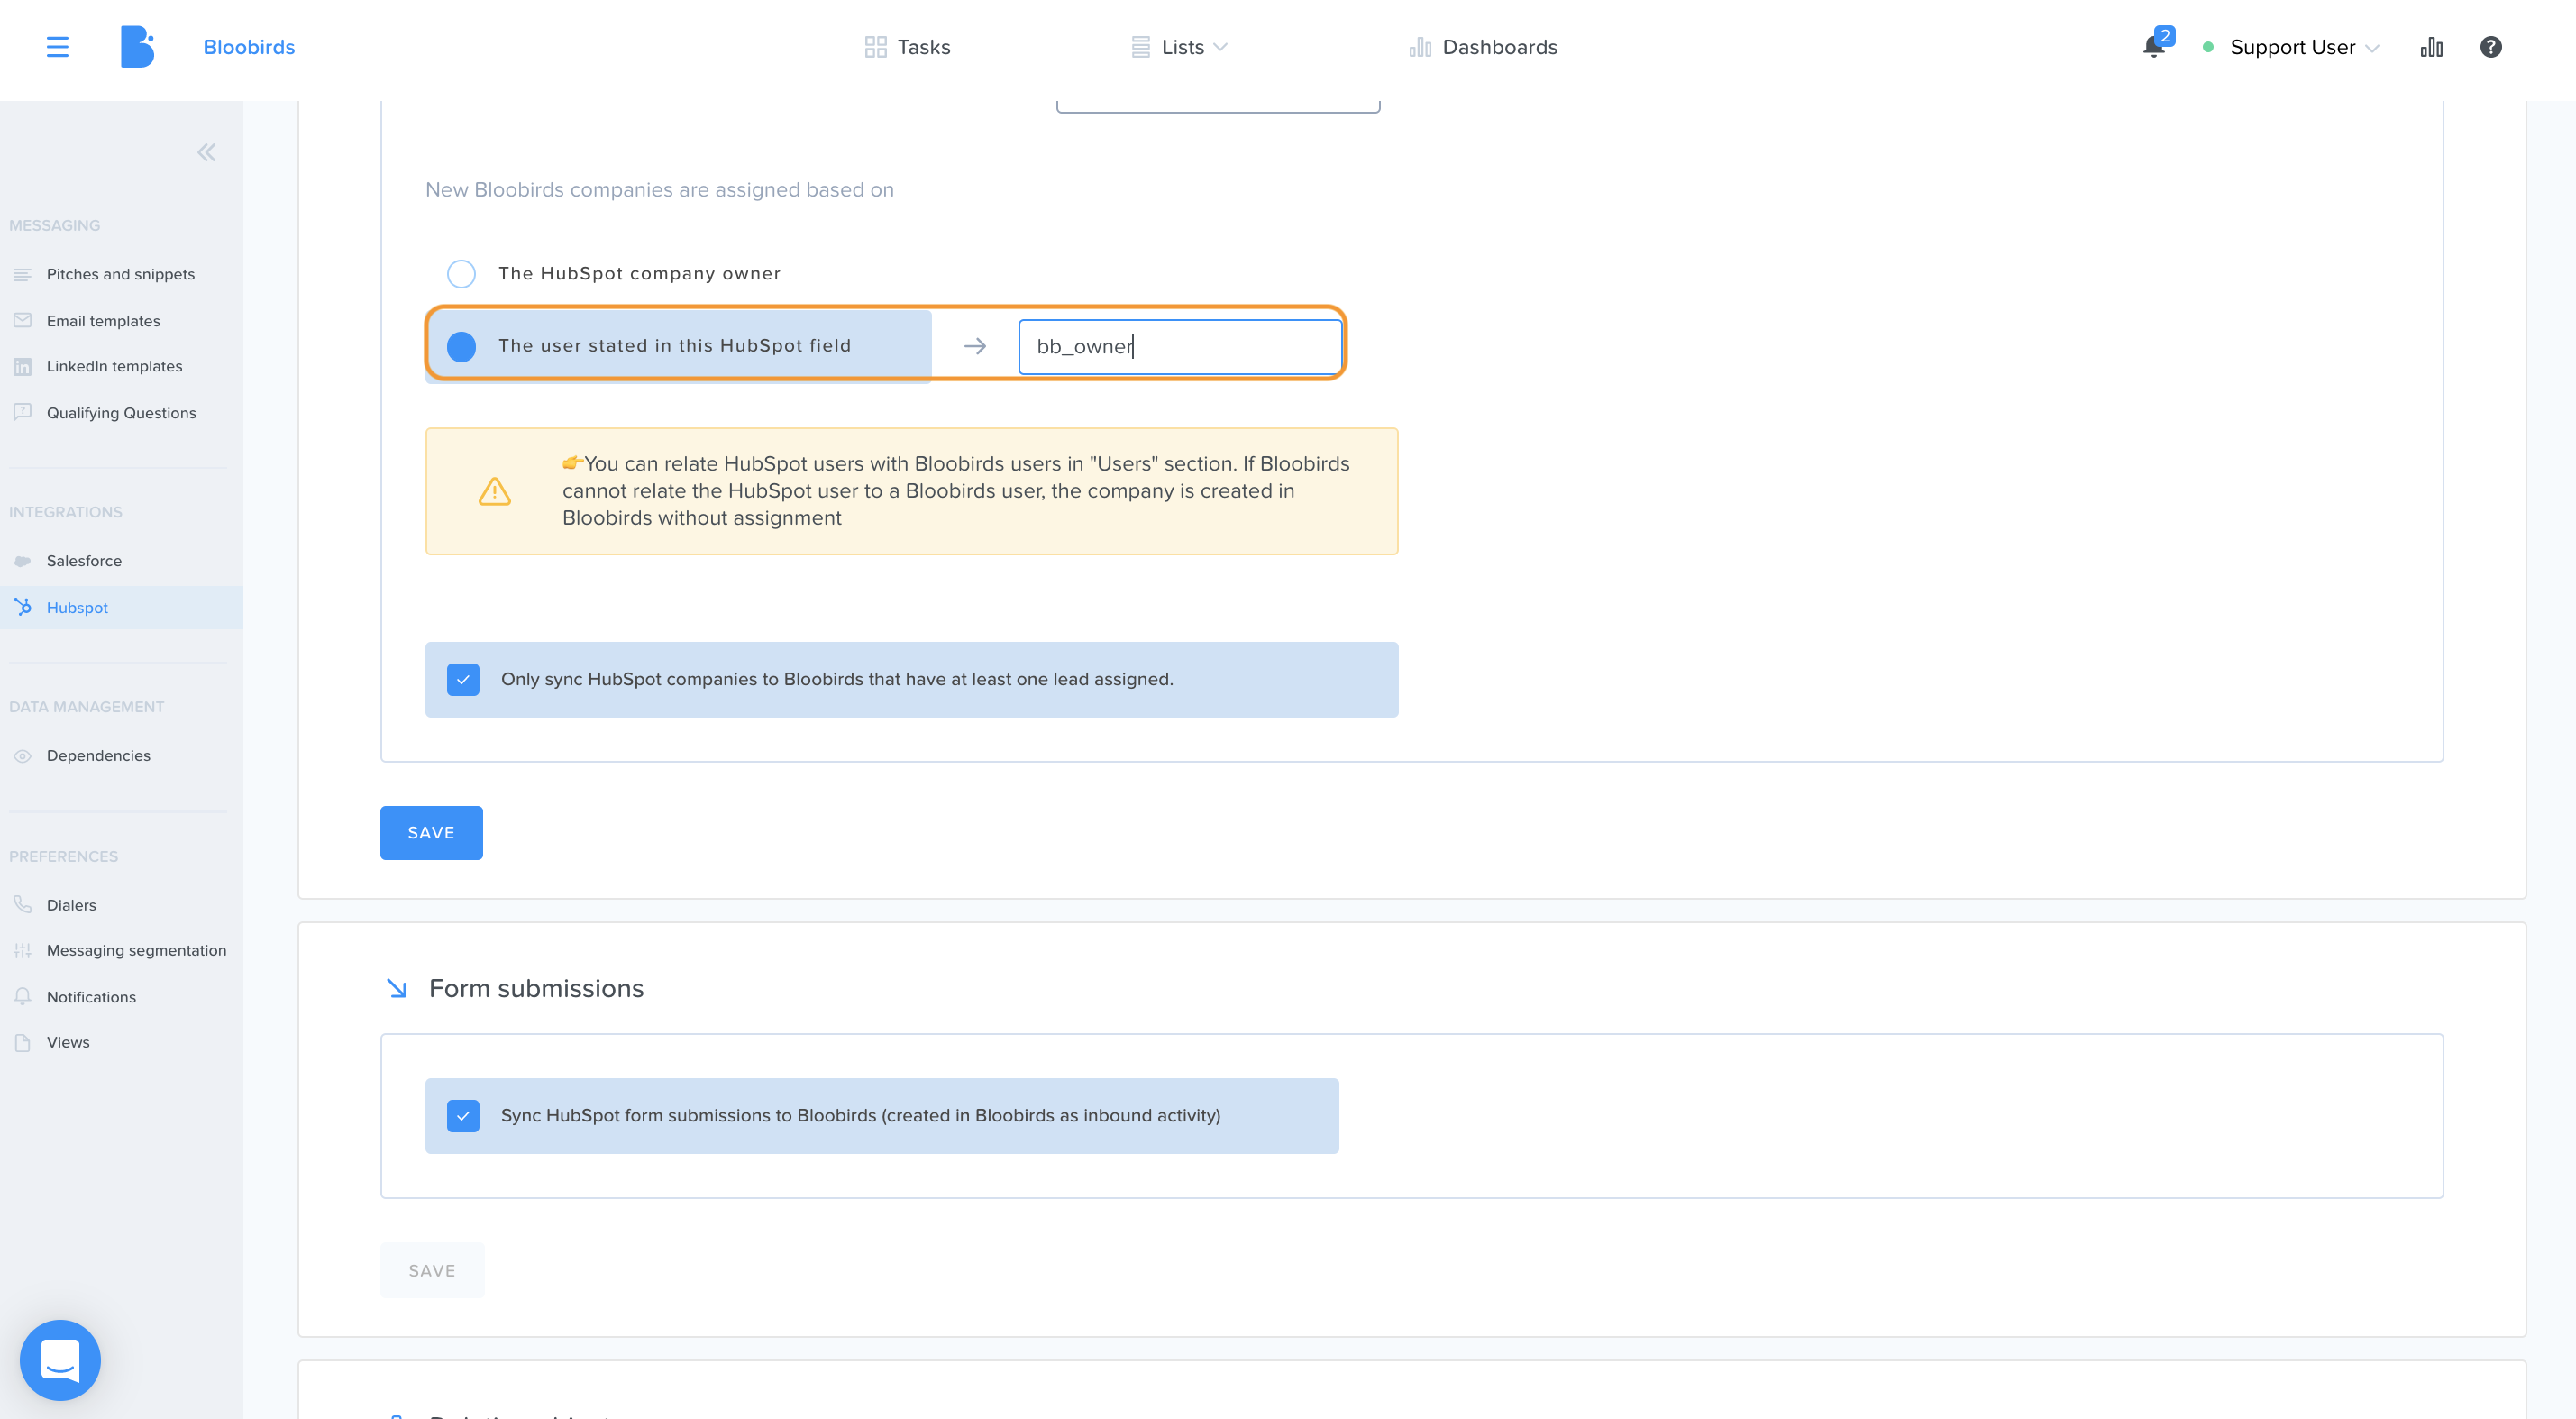Click the green online status dot

(x=2208, y=47)
